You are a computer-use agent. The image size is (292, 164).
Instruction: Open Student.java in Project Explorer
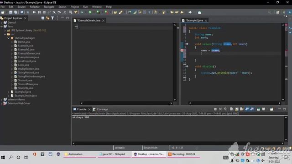pos(25,80)
